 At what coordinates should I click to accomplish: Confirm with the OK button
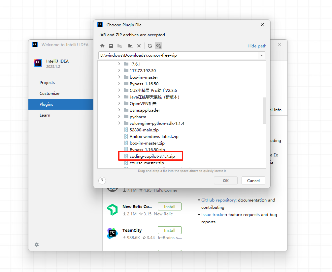click(x=226, y=180)
